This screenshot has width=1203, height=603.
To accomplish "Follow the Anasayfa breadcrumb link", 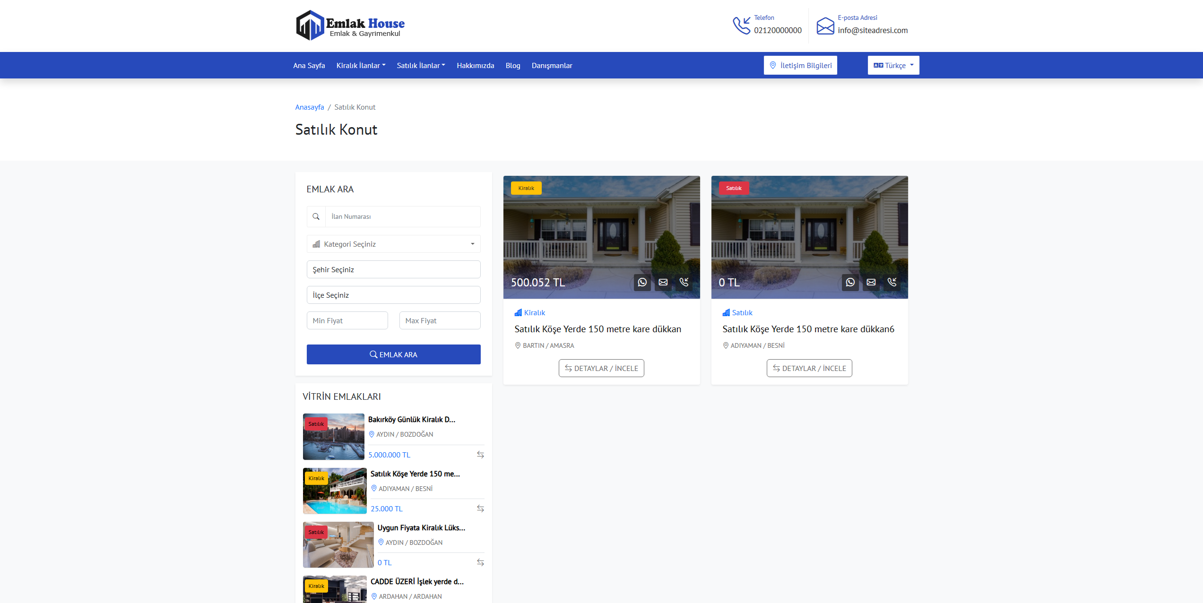I will [x=310, y=107].
